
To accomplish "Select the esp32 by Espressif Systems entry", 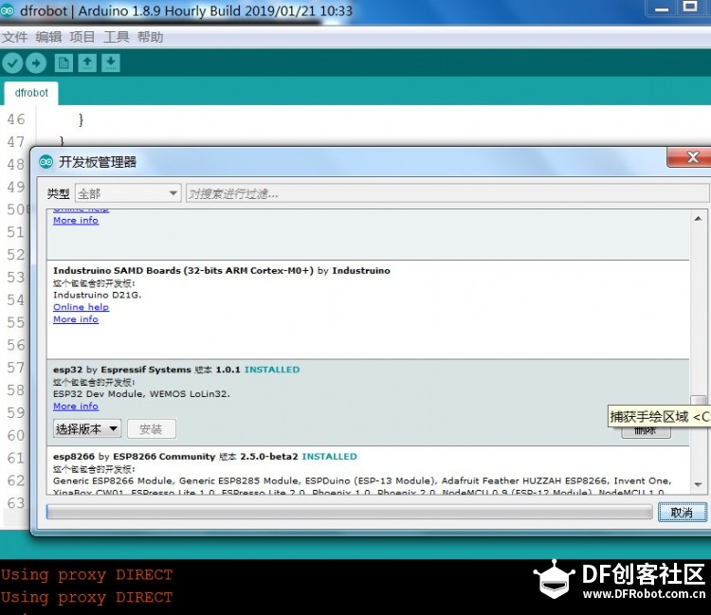I will [x=368, y=403].
